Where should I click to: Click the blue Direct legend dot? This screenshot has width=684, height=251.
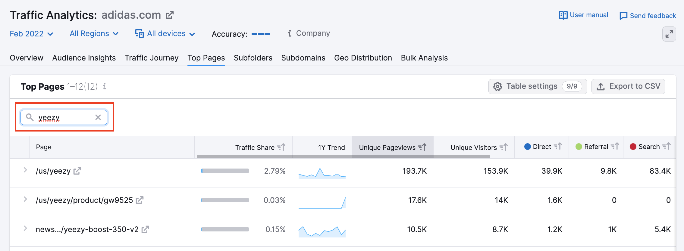pos(528,147)
